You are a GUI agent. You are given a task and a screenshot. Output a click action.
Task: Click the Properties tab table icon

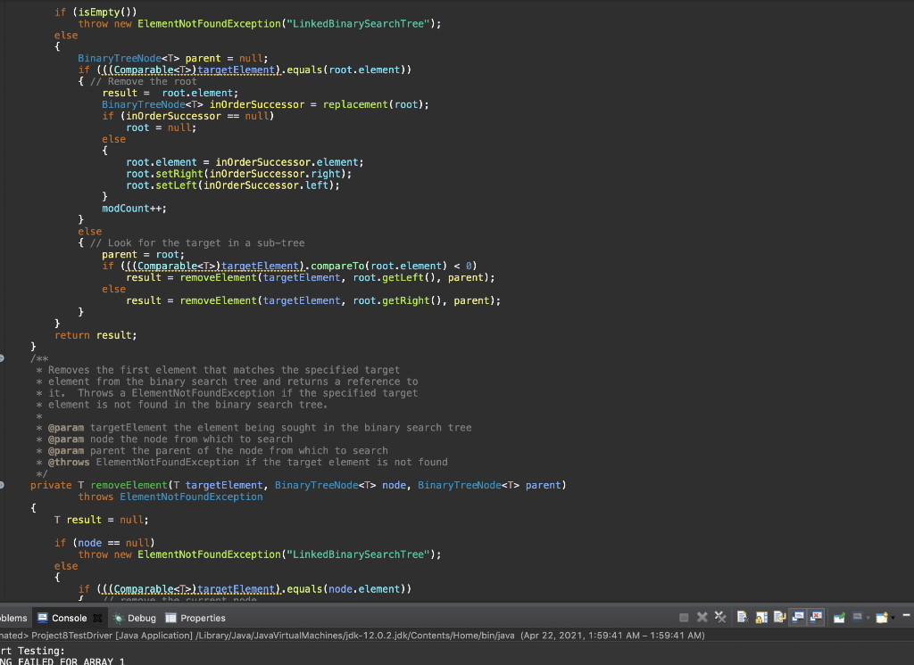tap(170, 618)
